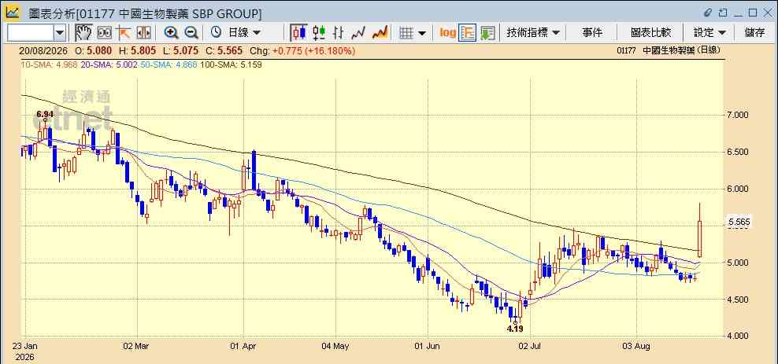Open the stock code combo box arrow
778x364 pixels.
(60, 33)
